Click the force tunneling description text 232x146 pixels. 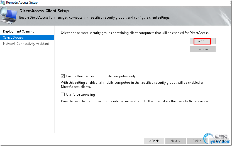coord(135,101)
